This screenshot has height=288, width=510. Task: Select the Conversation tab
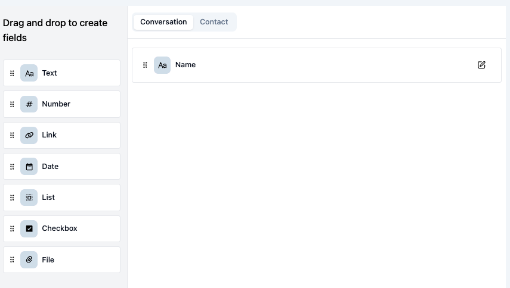click(163, 22)
